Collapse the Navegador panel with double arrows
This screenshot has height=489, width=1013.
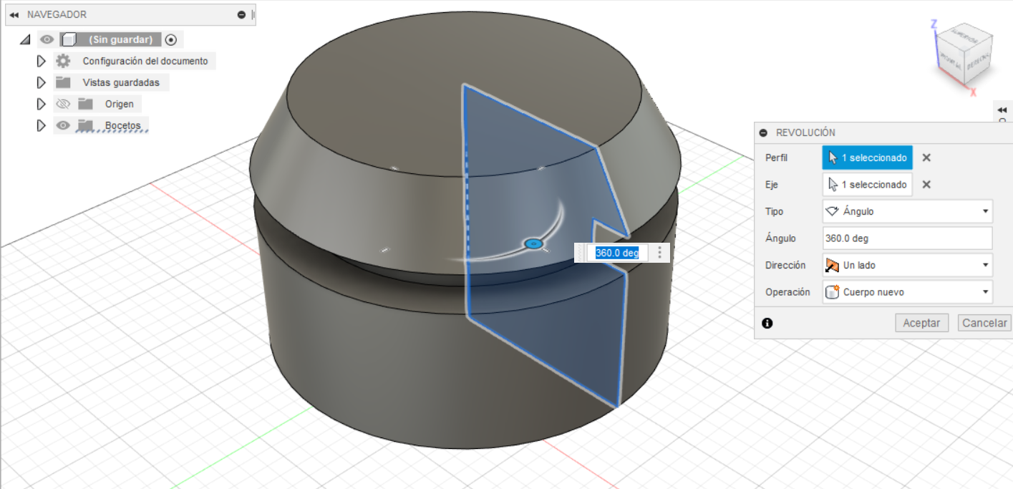(14, 14)
